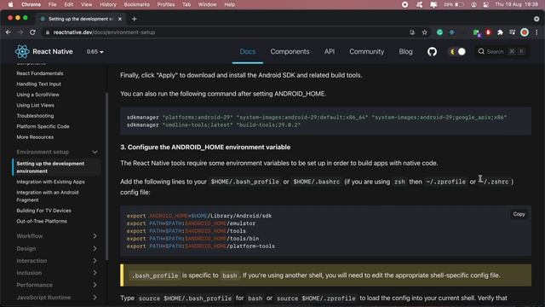545x307 pixels.
Task: Open the GitHub repository icon link
Action: point(432,52)
